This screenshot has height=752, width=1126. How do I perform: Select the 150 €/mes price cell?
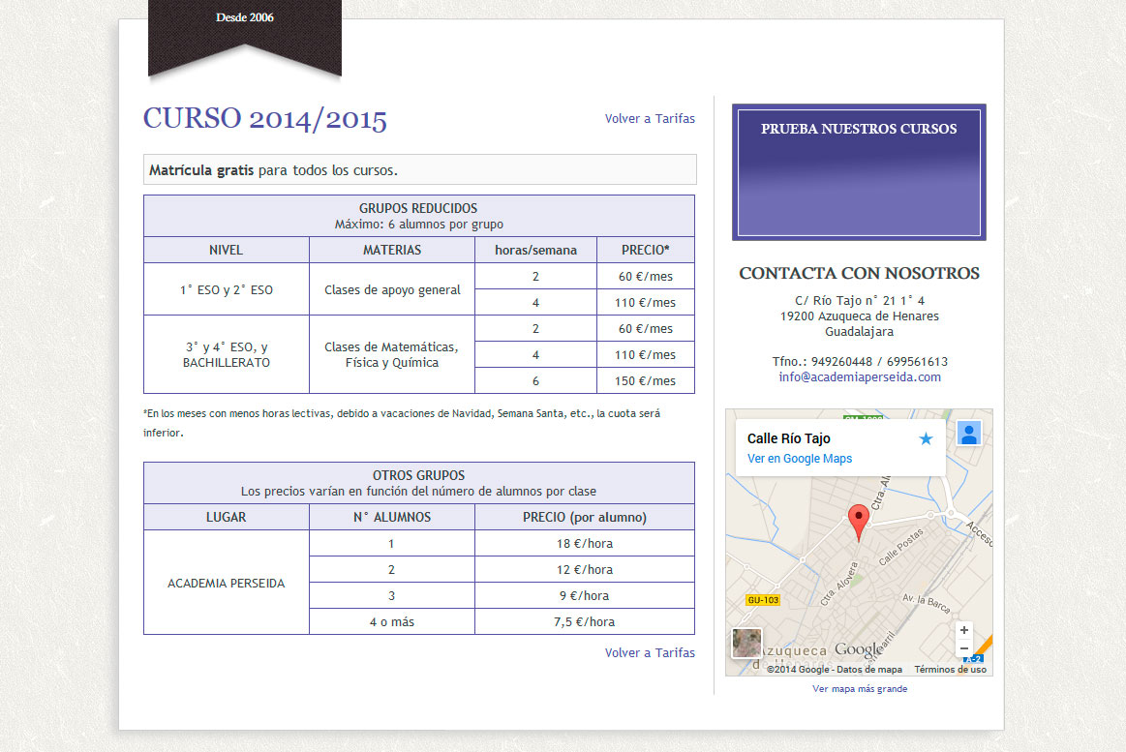646,380
